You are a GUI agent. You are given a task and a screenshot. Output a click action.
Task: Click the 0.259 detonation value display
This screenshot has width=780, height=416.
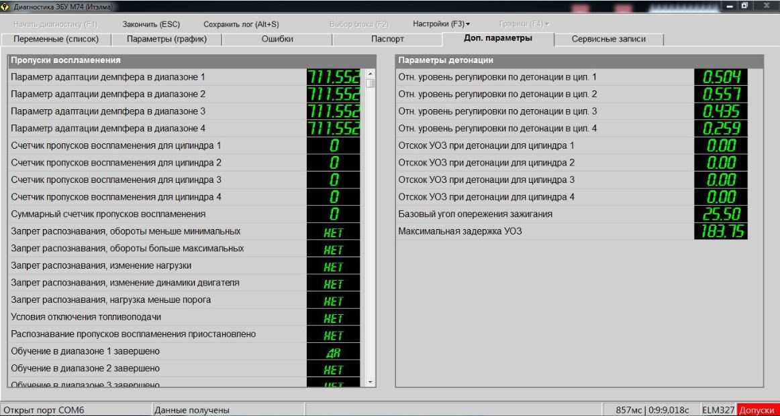721,128
